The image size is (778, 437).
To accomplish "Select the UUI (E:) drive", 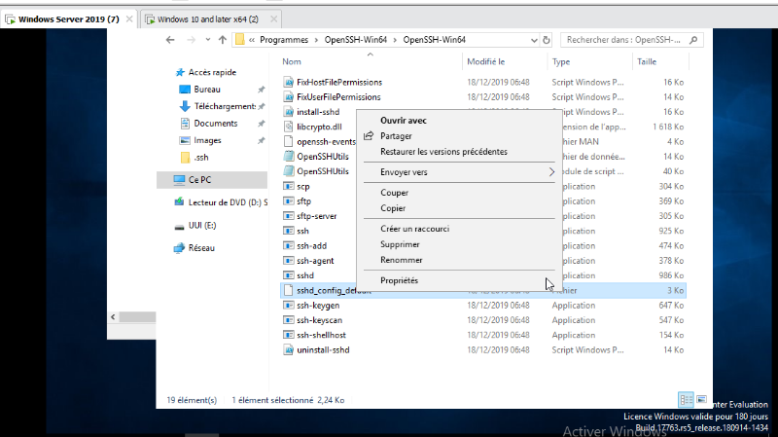I will pos(202,226).
